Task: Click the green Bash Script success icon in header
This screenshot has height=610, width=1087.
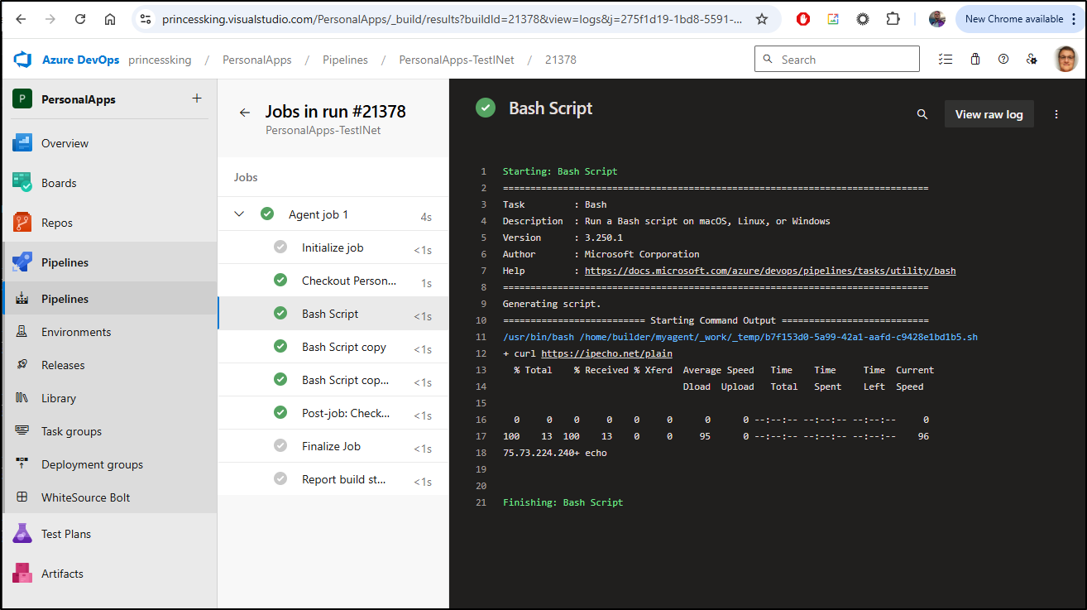Action: pos(486,108)
